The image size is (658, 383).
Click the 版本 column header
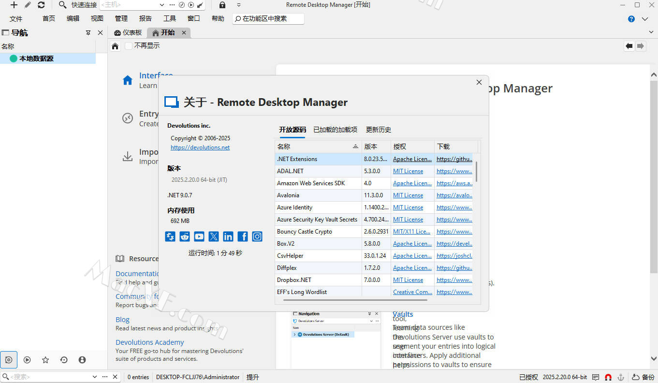click(x=376, y=147)
